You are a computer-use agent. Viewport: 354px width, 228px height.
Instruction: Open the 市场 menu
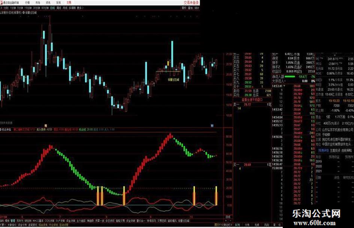coord(38,3)
